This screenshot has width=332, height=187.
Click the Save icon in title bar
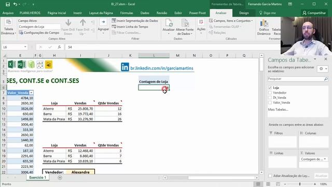[8, 4]
